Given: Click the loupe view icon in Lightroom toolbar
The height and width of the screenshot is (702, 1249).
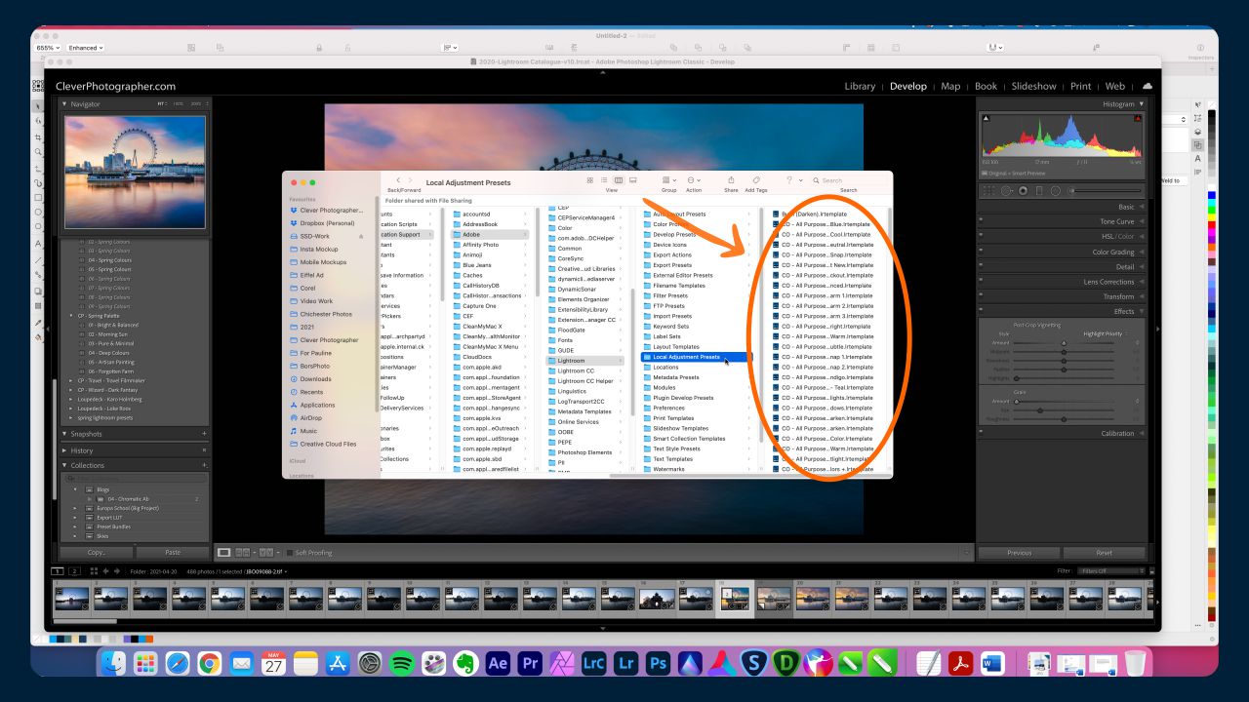Looking at the screenshot, I should tap(223, 553).
